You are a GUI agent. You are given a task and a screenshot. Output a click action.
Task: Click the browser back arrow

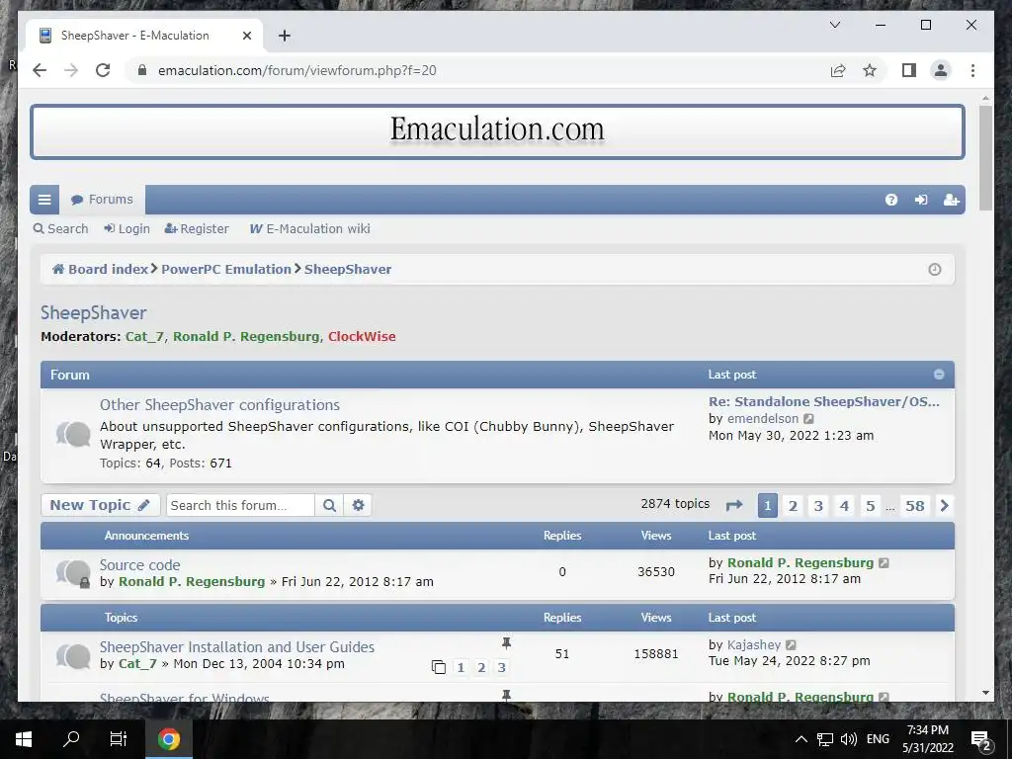pyautogui.click(x=40, y=70)
